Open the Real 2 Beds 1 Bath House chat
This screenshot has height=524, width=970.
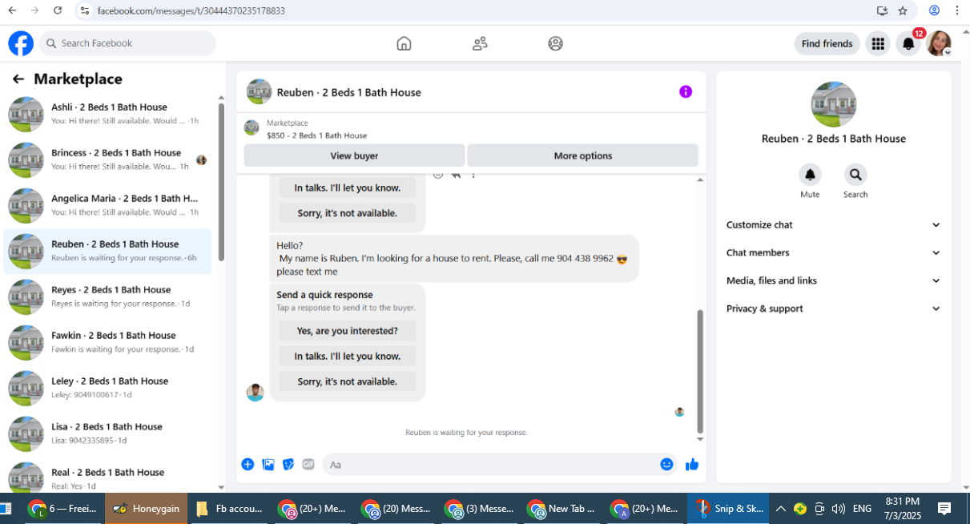[x=108, y=476]
